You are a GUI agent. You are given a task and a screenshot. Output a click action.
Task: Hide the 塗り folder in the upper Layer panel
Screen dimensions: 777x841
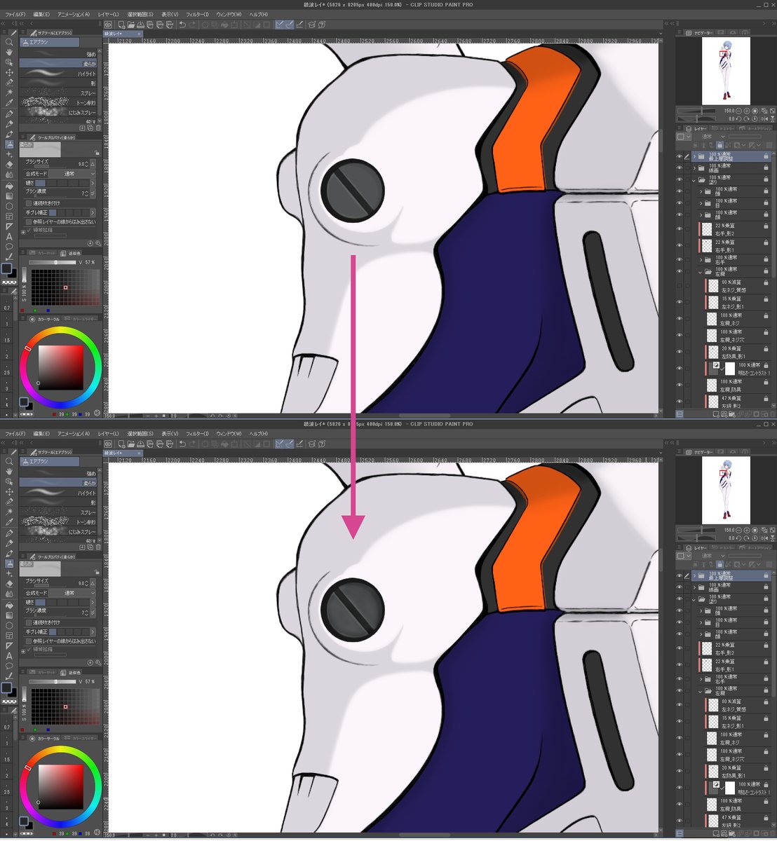[x=680, y=179]
